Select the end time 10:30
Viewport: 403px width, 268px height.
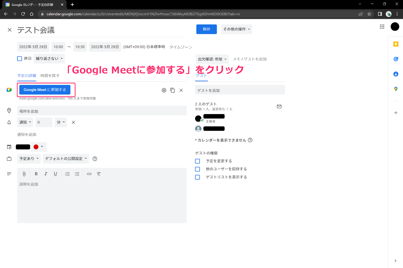(80, 47)
